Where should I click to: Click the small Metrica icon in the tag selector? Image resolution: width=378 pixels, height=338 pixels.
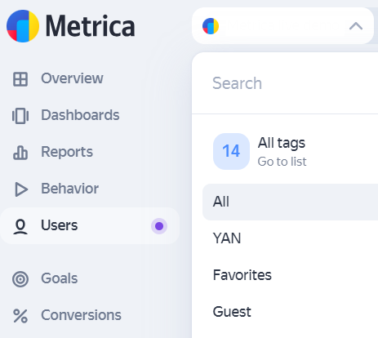pyautogui.click(x=211, y=26)
